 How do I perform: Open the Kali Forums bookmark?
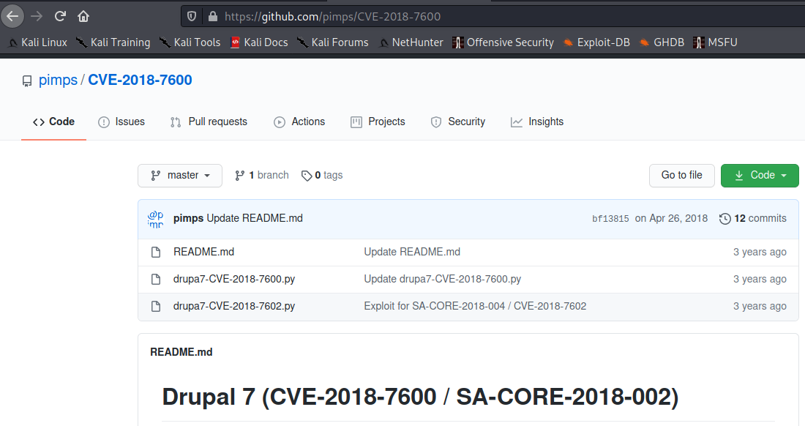[x=333, y=42]
